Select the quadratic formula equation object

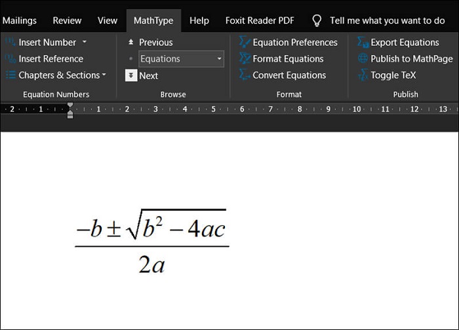click(152, 242)
